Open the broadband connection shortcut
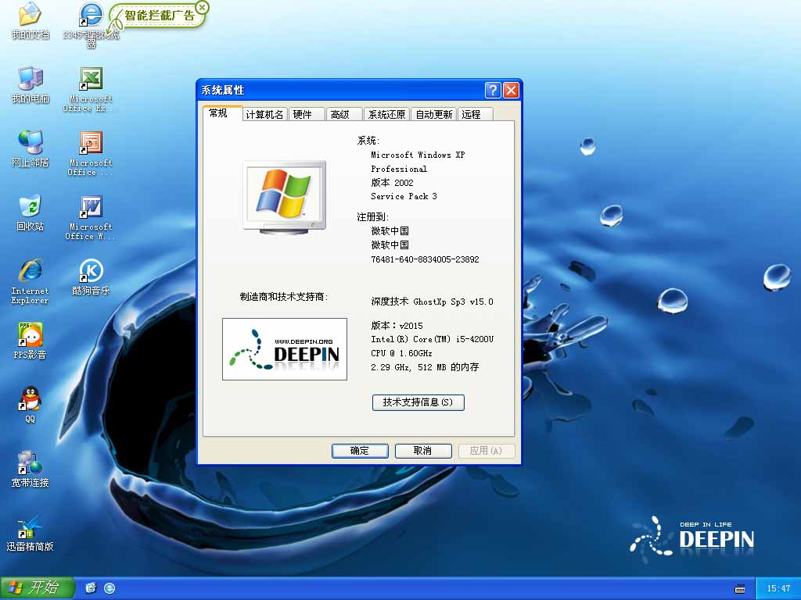The image size is (801, 600). click(31, 470)
